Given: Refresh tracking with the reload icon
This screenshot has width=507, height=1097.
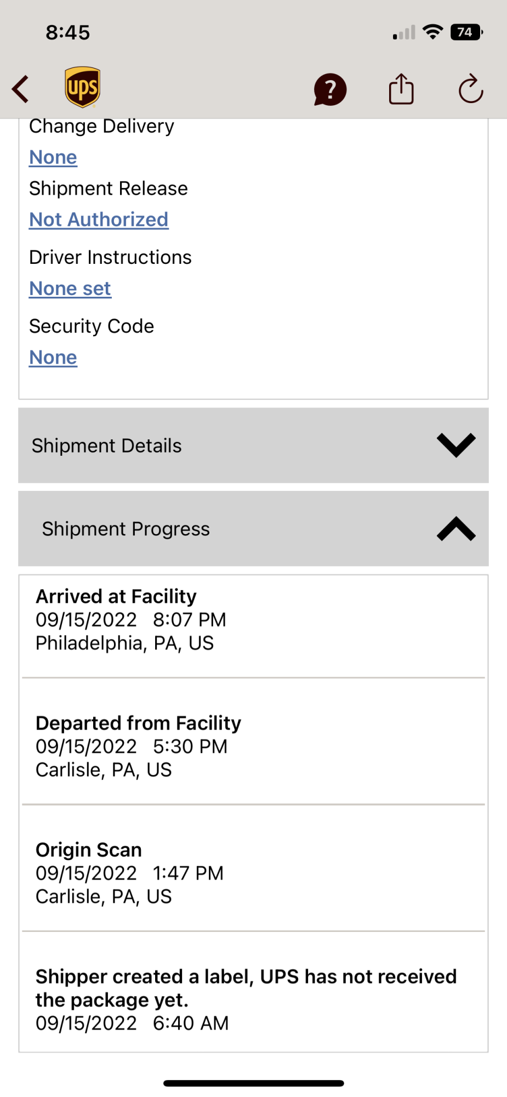Looking at the screenshot, I should click(x=470, y=89).
